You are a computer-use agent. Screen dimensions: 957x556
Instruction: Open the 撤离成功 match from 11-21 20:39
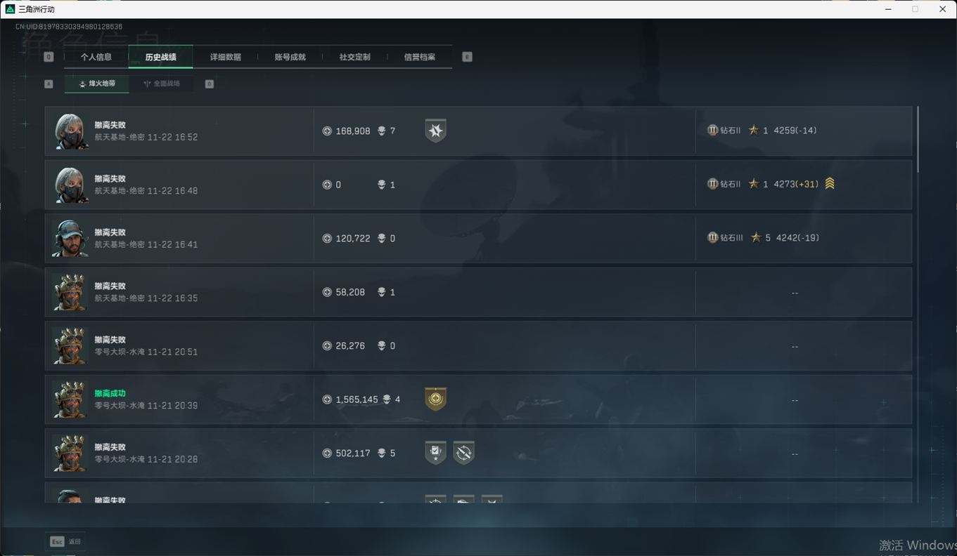478,399
